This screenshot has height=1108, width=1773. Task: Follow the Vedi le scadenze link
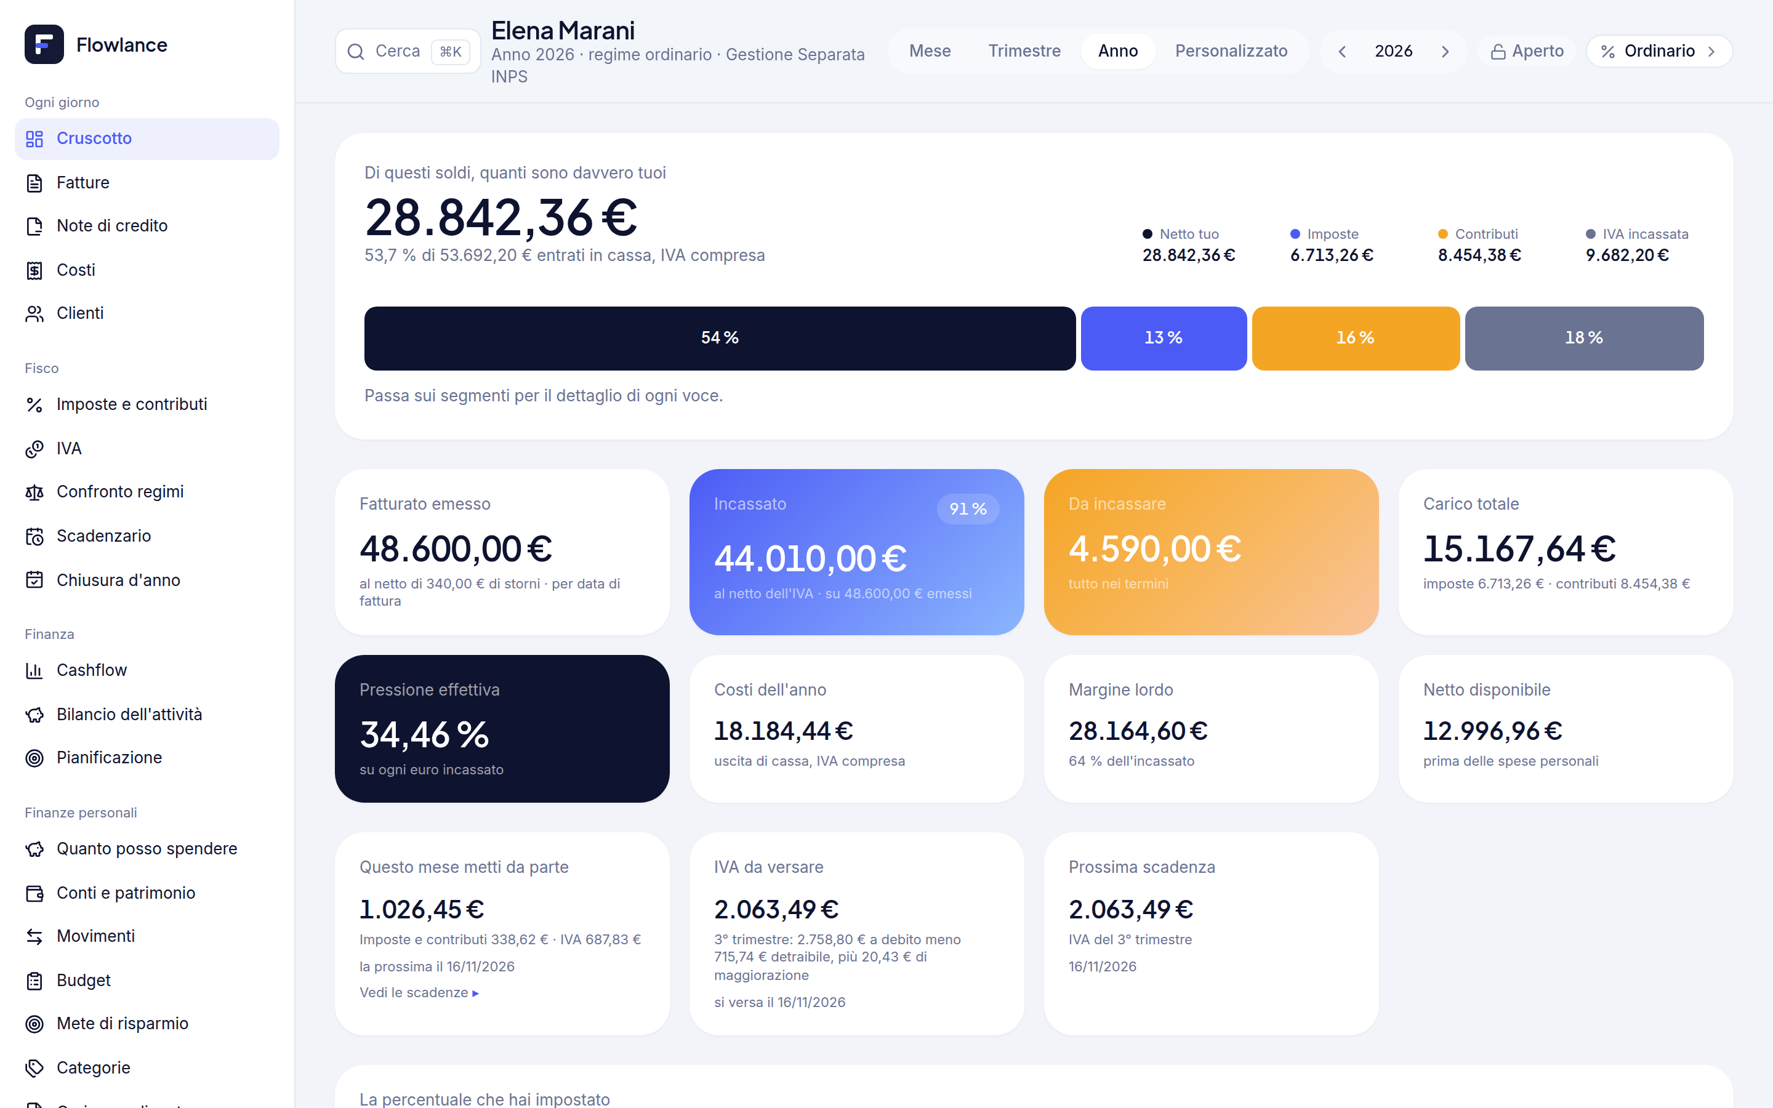coord(419,993)
